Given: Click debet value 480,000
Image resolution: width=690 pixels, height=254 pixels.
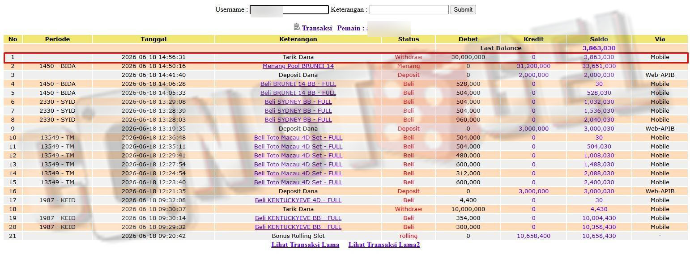Looking at the screenshot, I should [x=468, y=155].
